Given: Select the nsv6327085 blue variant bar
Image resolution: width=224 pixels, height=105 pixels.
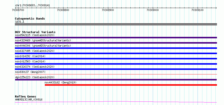Looking at the screenshot, I should click(116, 53).
